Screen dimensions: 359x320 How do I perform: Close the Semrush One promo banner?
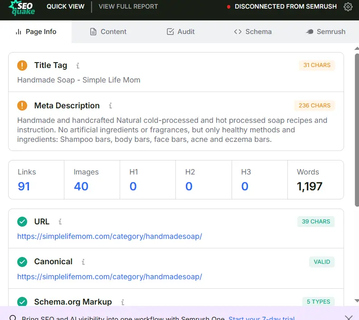click(x=349, y=317)
